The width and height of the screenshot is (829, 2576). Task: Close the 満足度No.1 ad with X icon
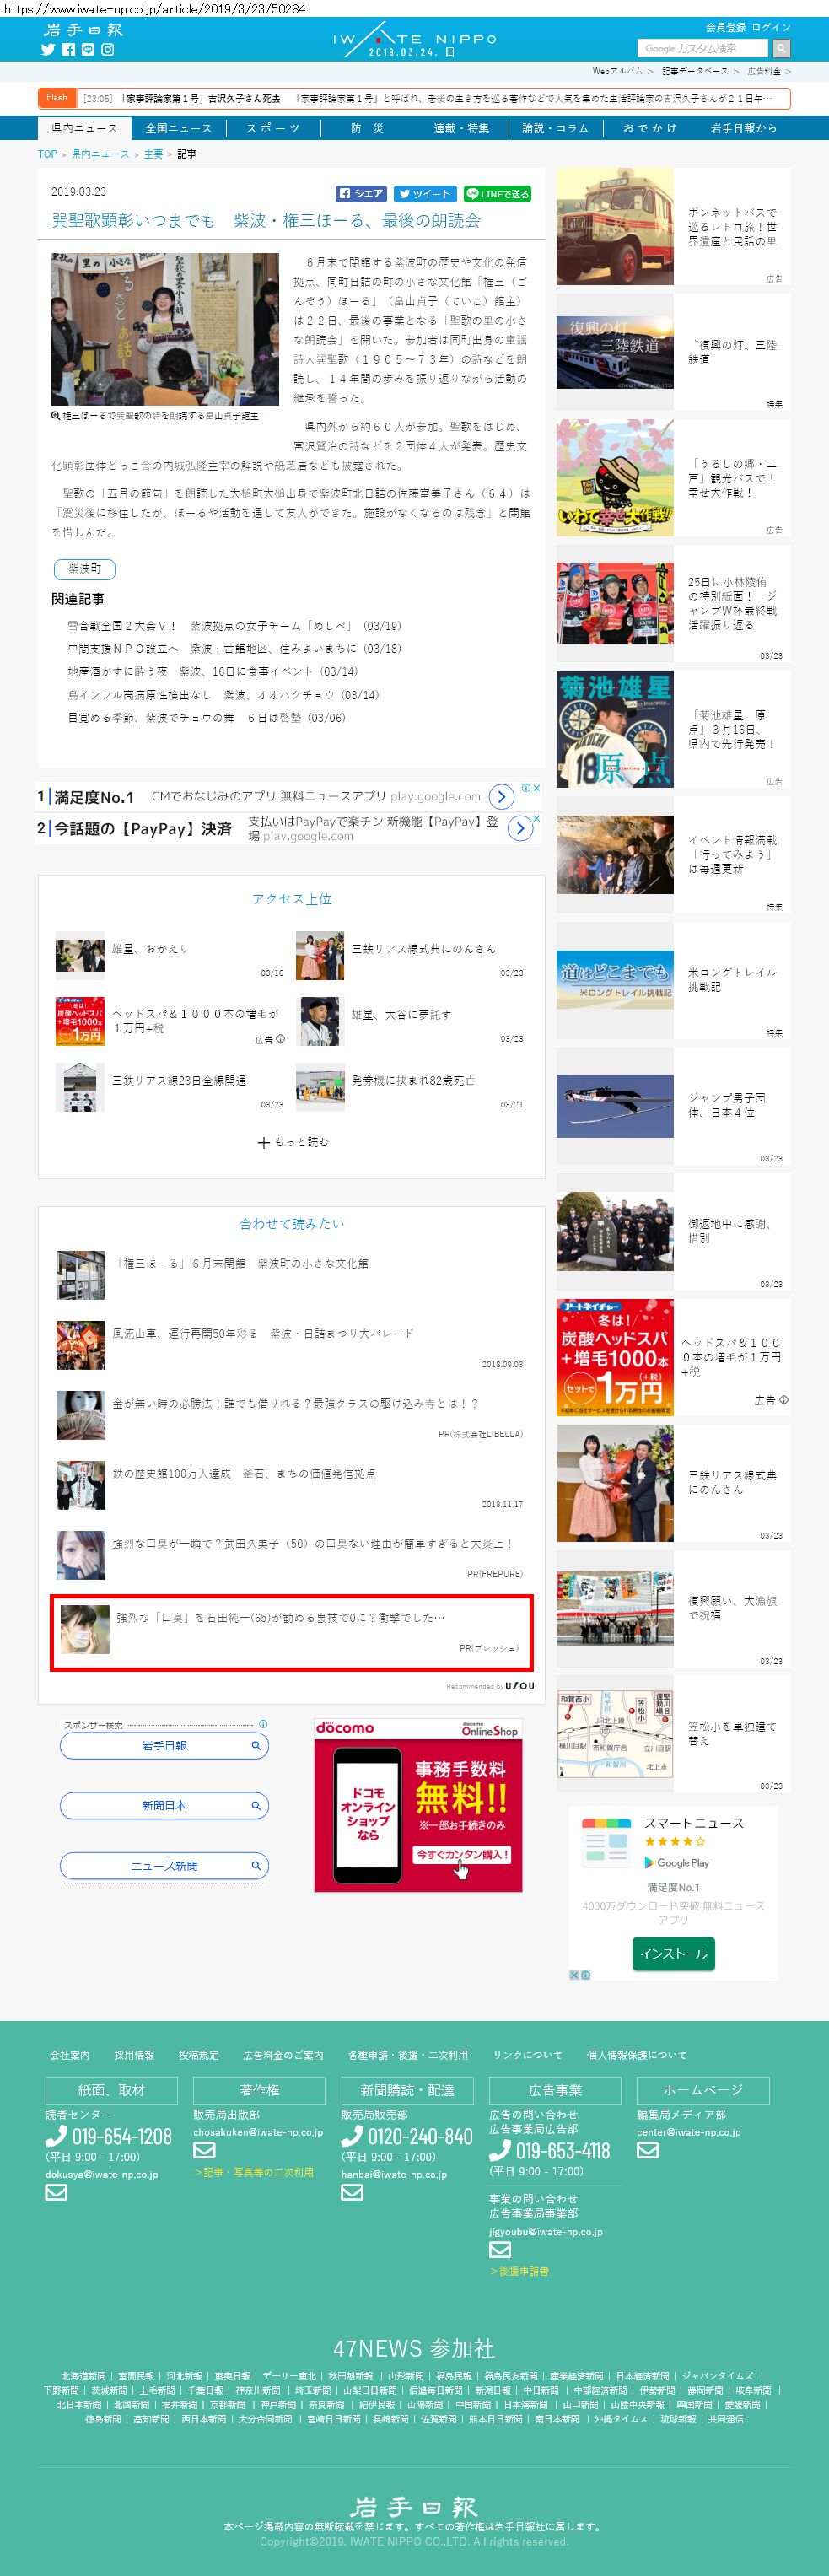point(536,788)
